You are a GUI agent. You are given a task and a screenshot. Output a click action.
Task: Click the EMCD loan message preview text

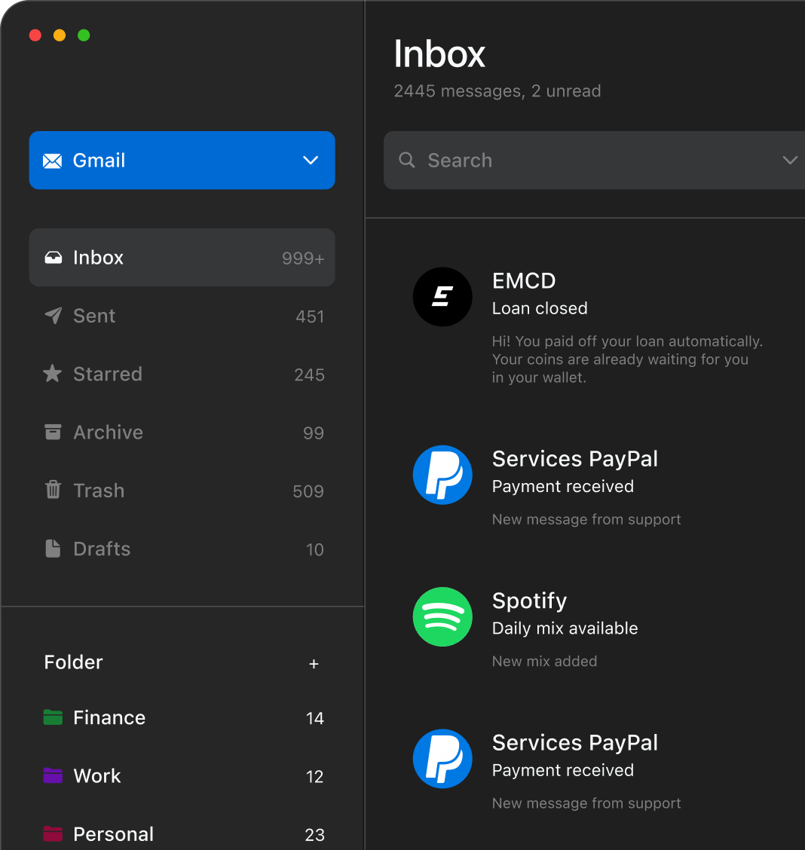point(627,359)
